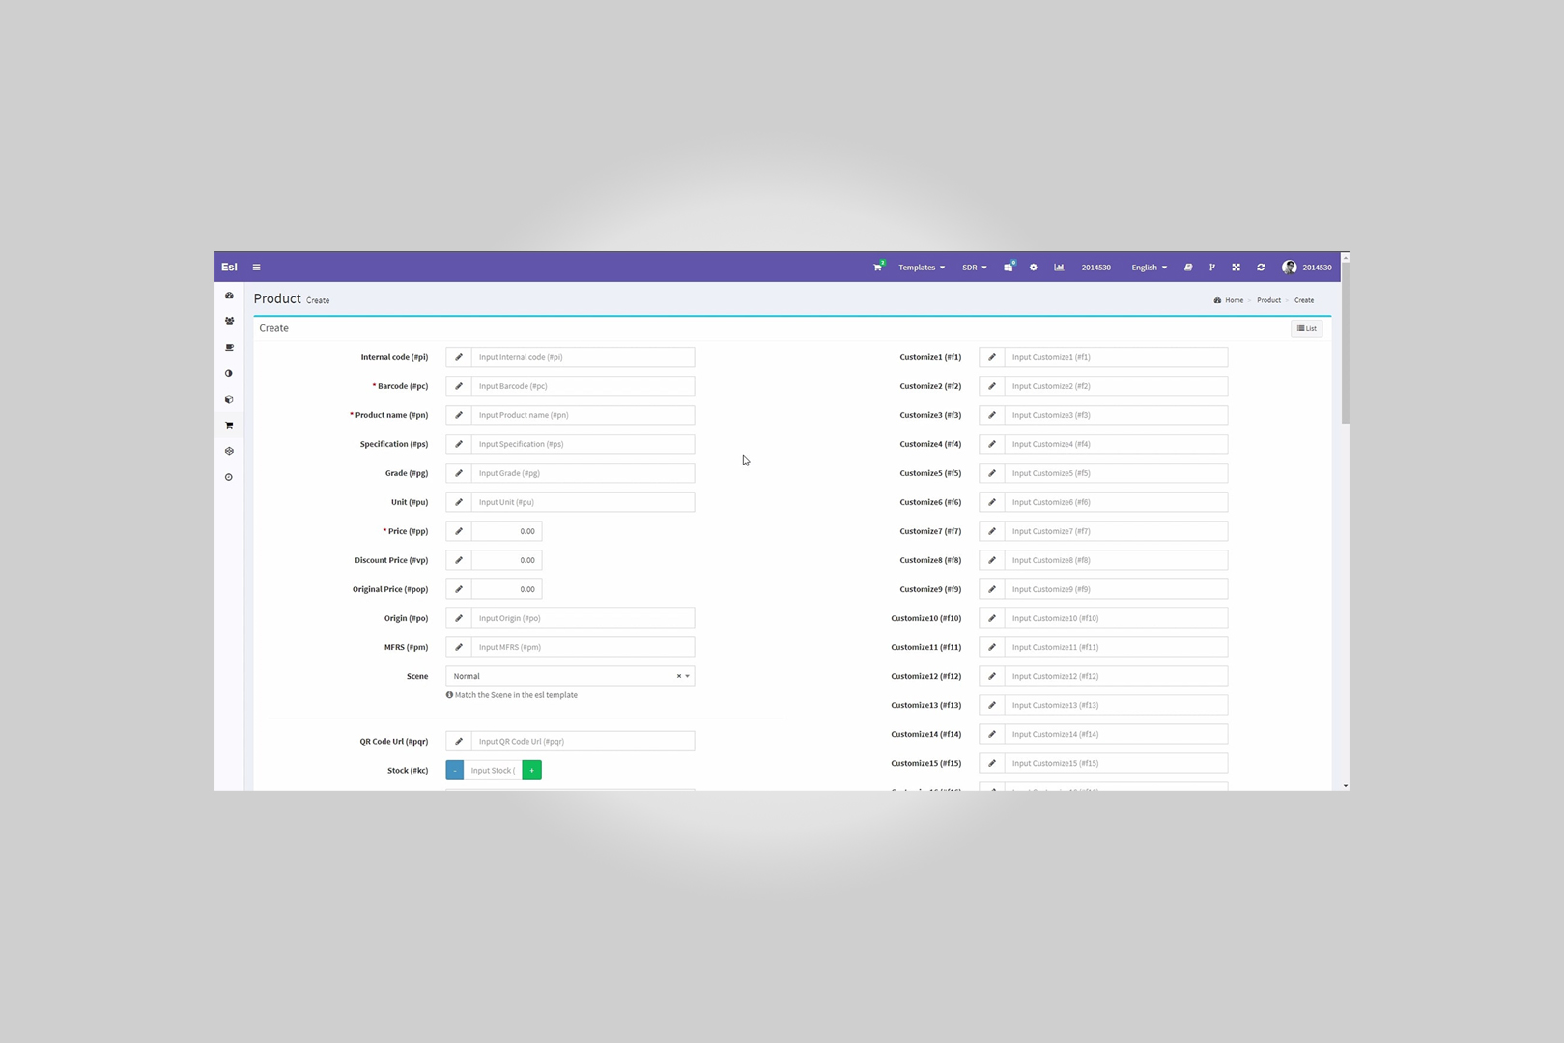The width and height of the screenshot is (1564, 1043).
Task: Open the half-circle contrast sidebar icon
Action: tap(229, 373)
